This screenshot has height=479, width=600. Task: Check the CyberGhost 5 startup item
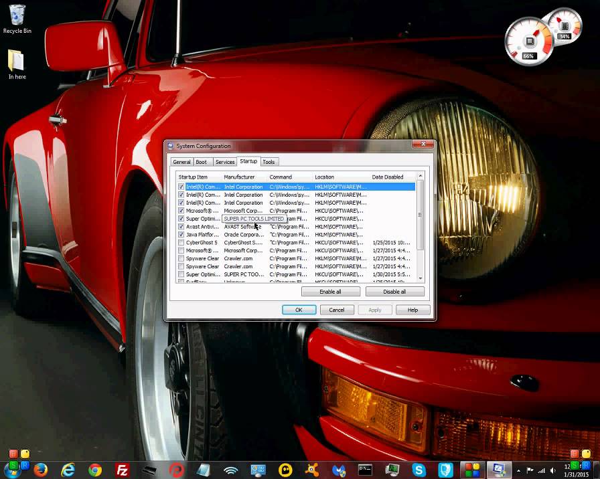tap(181, 242)
